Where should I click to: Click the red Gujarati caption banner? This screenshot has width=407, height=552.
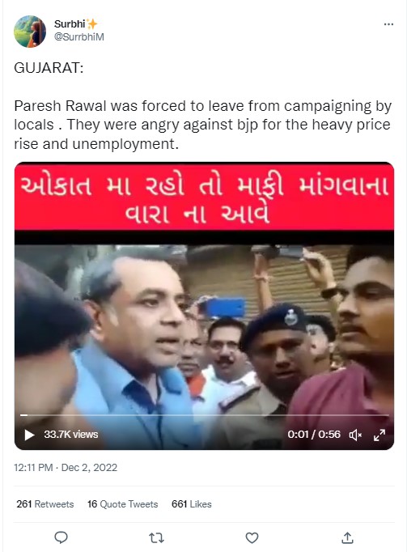[x=204, y=197]
